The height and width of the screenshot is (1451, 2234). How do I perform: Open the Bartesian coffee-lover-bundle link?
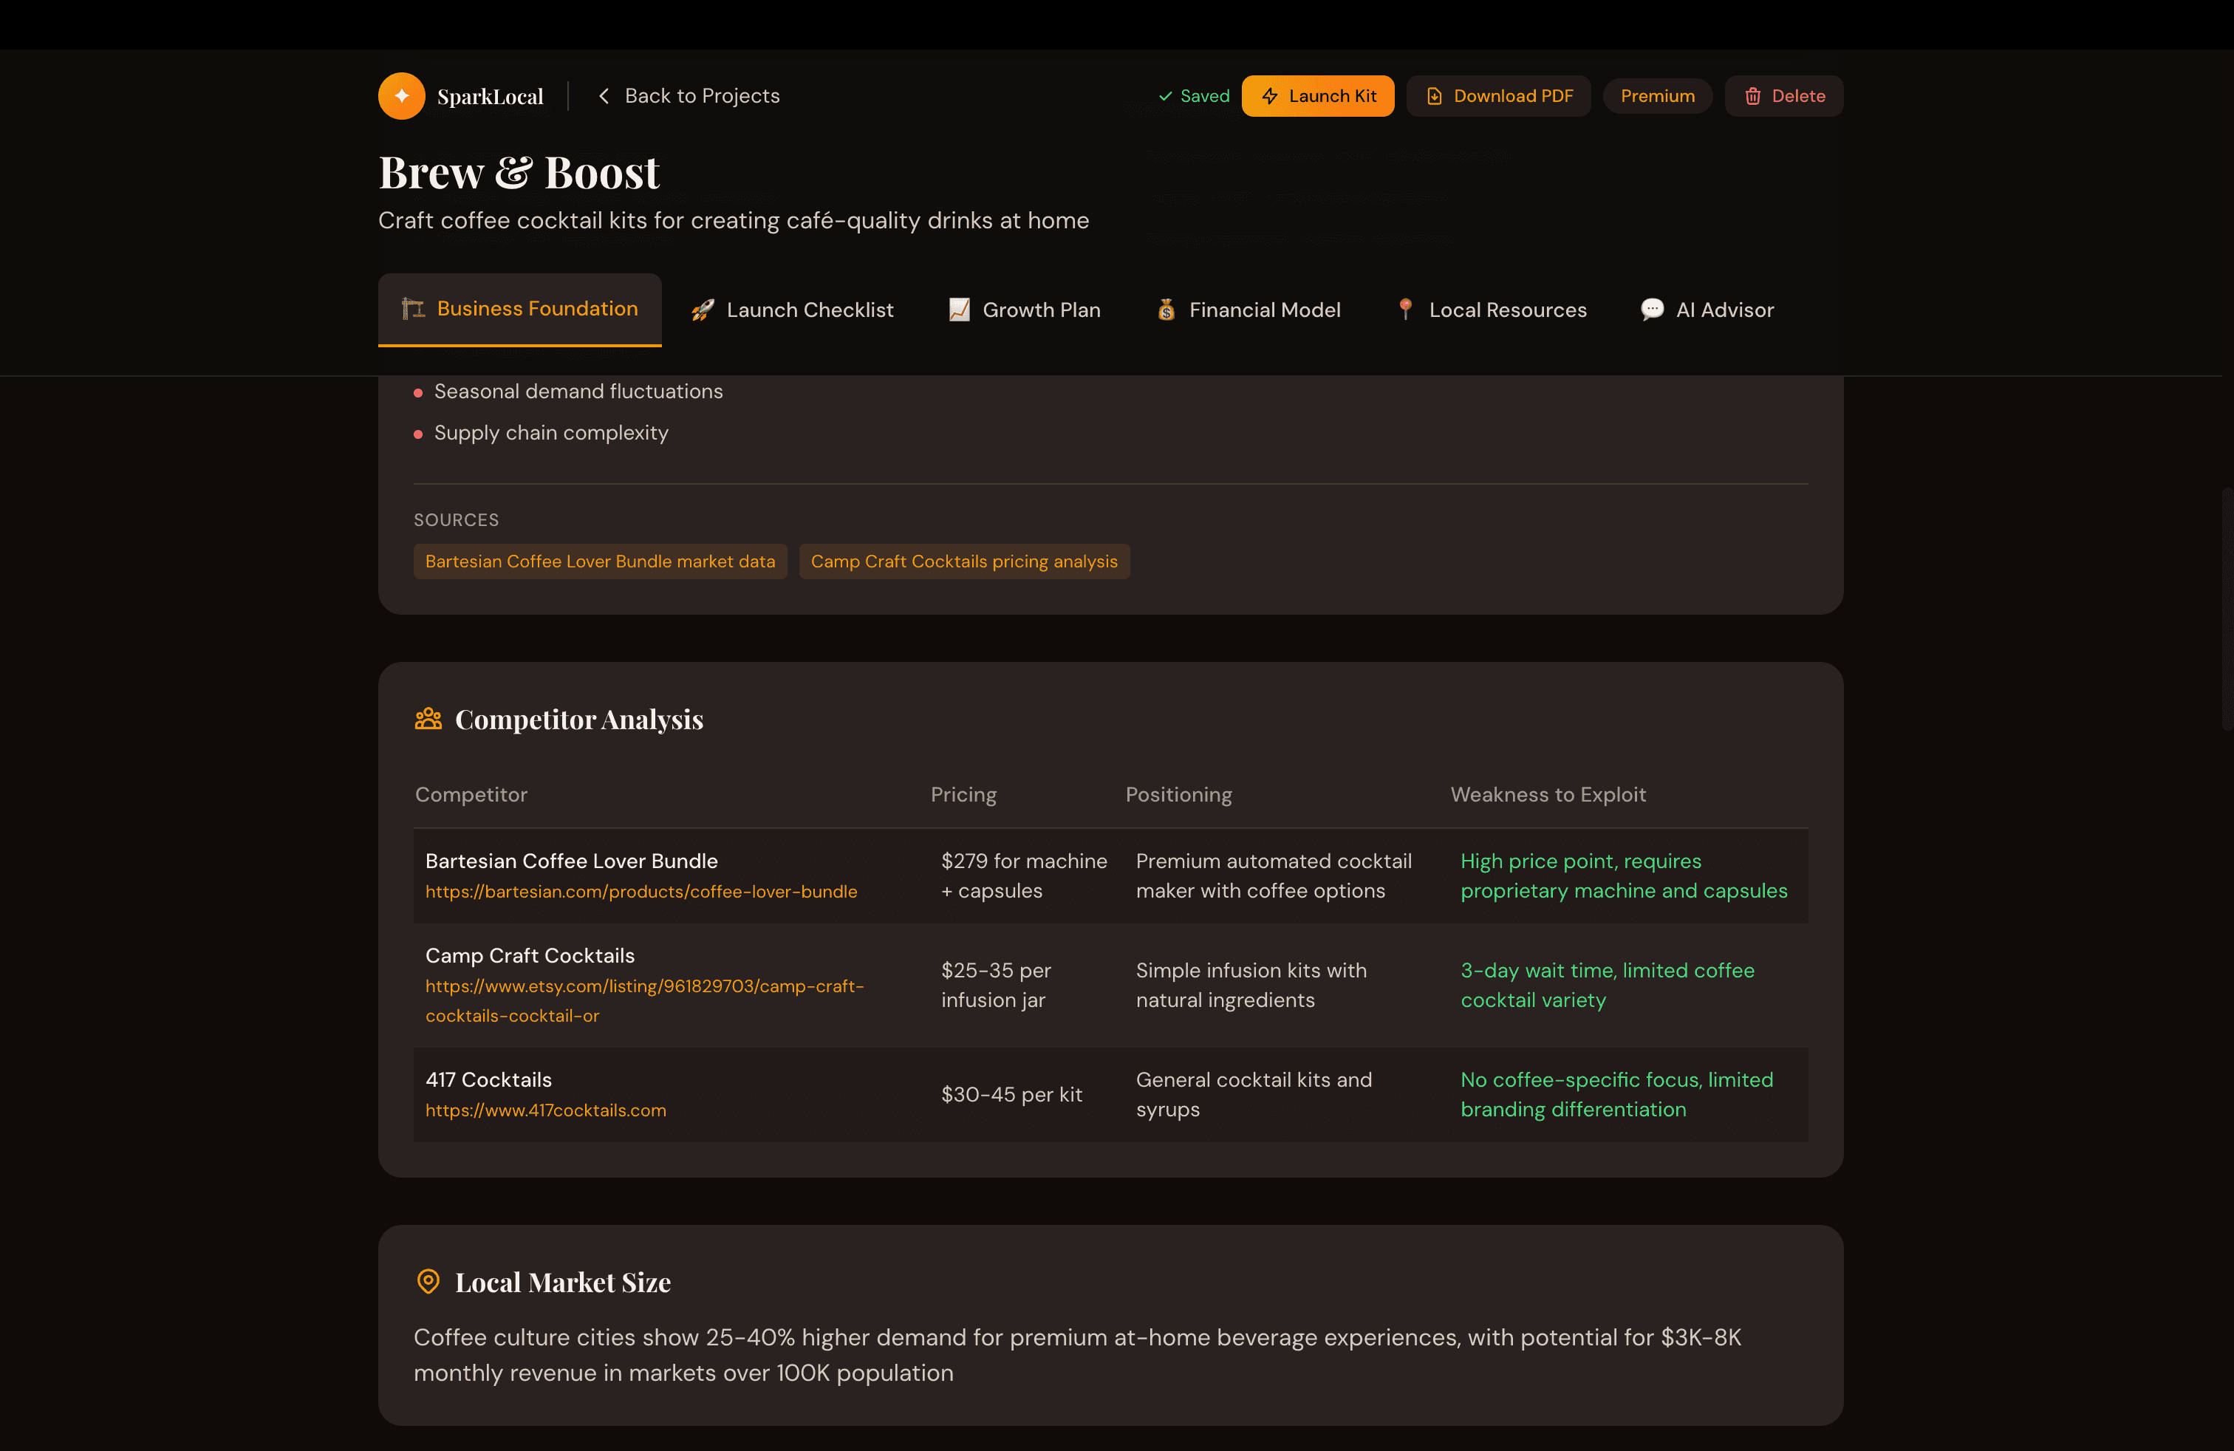point(641,892)
